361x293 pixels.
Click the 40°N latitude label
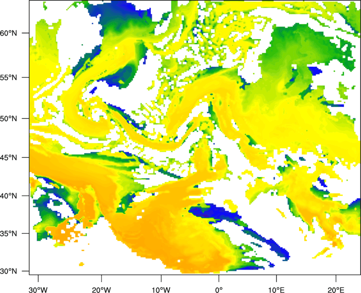pos(9,196)
